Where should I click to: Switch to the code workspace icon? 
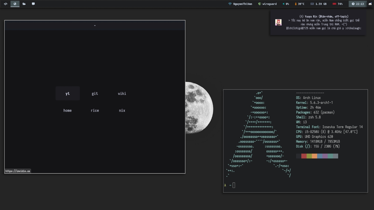tap(5, 4)
